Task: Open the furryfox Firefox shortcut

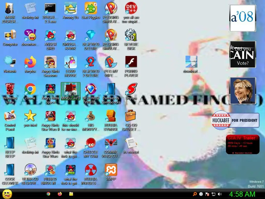Action: (x=30, y=65)
